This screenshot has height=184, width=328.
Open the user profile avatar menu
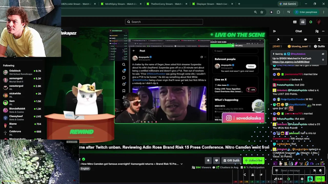(x=319, y=22)
